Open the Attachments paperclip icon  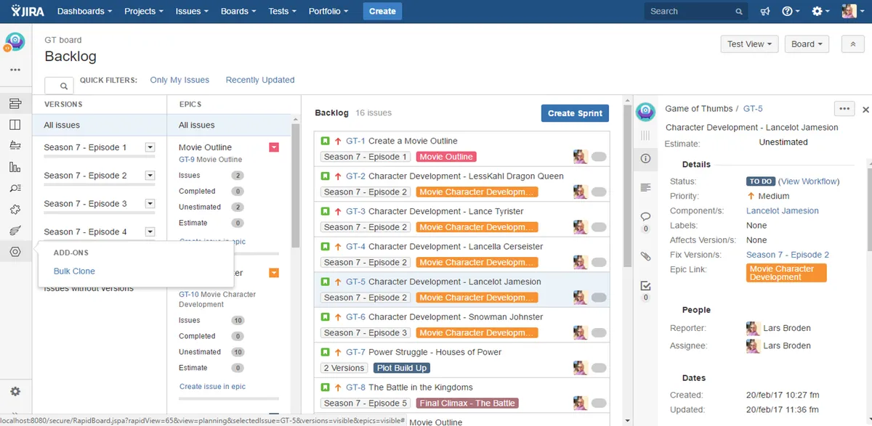(x=645, y=256)
